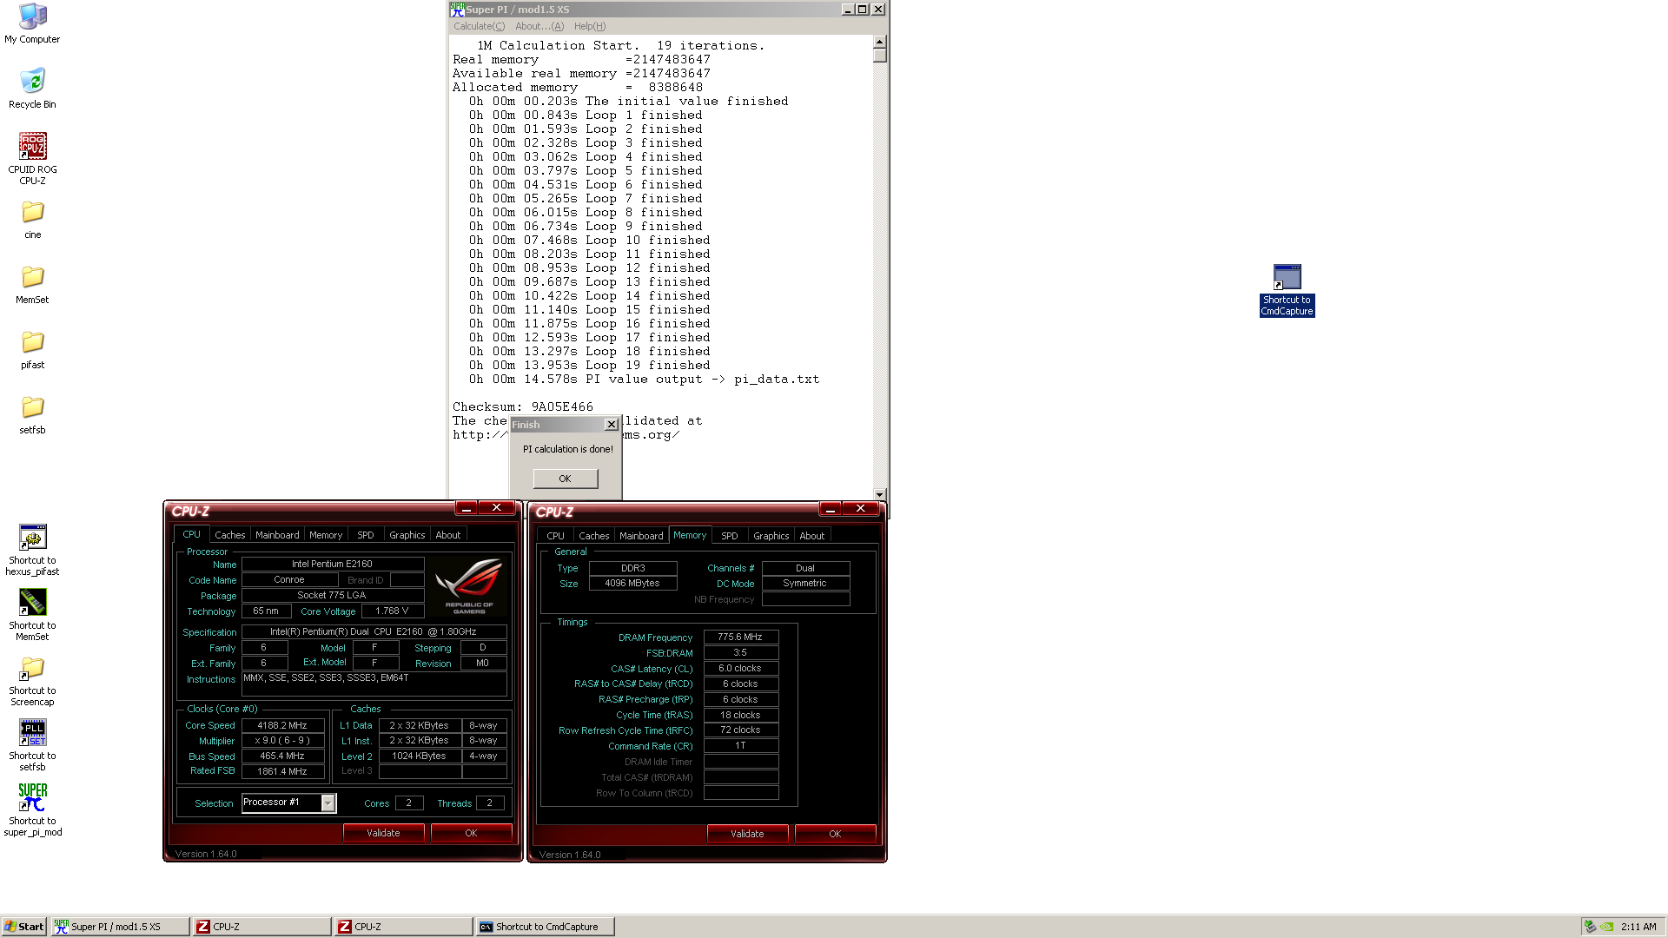
Task: Select Mainboard tab in left CPU-Z window
Action: pyautogui.click(x=277, y=535)
